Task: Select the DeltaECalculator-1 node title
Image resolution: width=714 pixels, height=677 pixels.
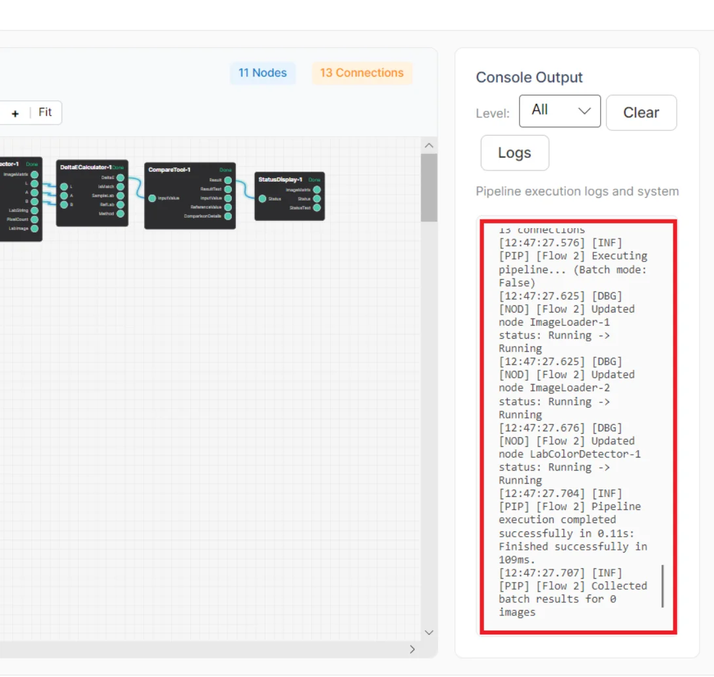Action: tap(86, 167)
